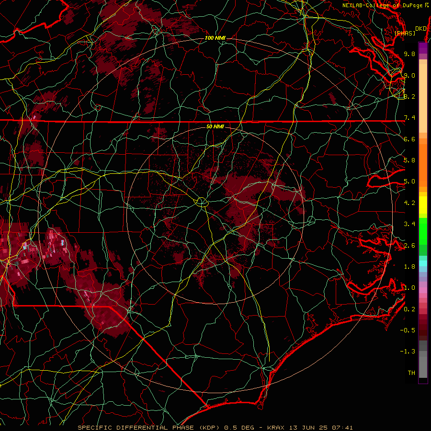Click the 1.0 value on the scale
Viewport: 431px width, 431px height.
(409, 288)
